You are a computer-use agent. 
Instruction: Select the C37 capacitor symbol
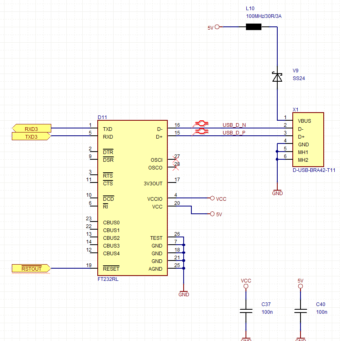tap(246, 311)
